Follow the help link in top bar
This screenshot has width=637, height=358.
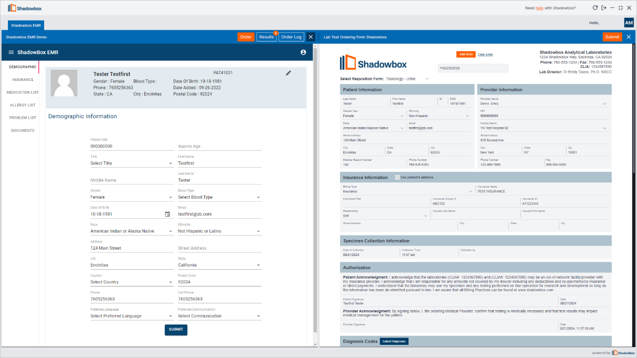[540, 8]
